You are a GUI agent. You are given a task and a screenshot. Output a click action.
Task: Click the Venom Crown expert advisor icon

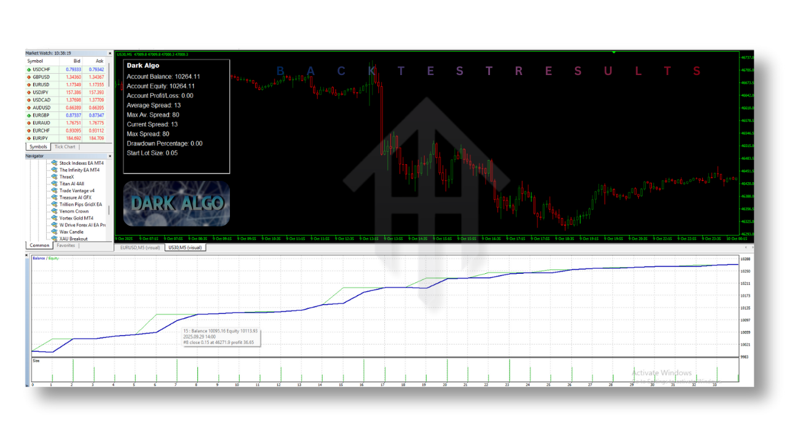click(54, 211)
